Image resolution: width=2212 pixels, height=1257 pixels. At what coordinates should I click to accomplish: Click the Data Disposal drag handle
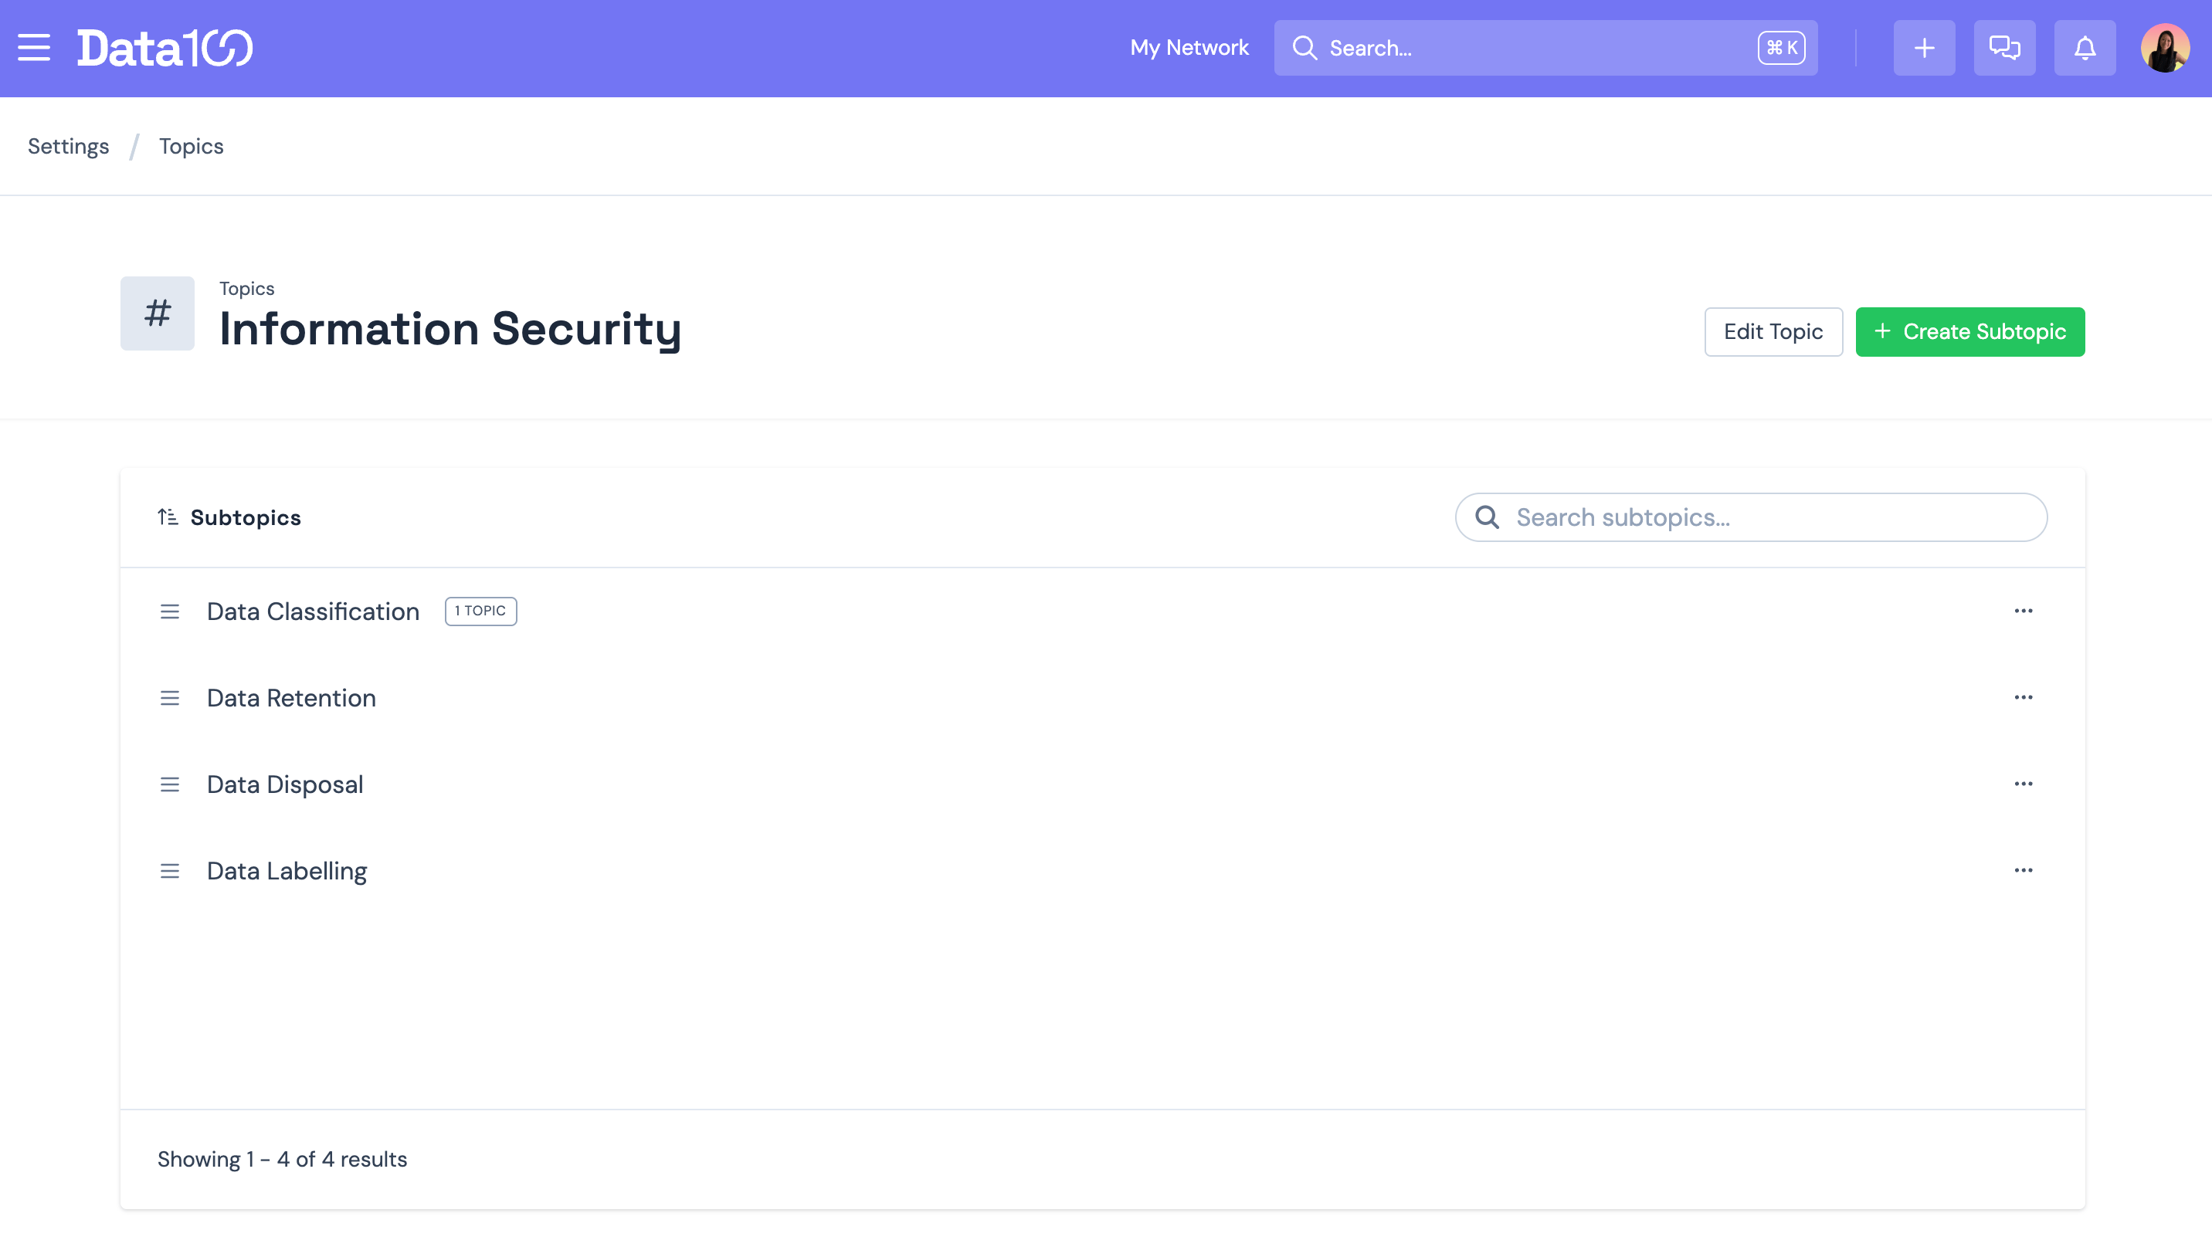(x=169, y=784)
